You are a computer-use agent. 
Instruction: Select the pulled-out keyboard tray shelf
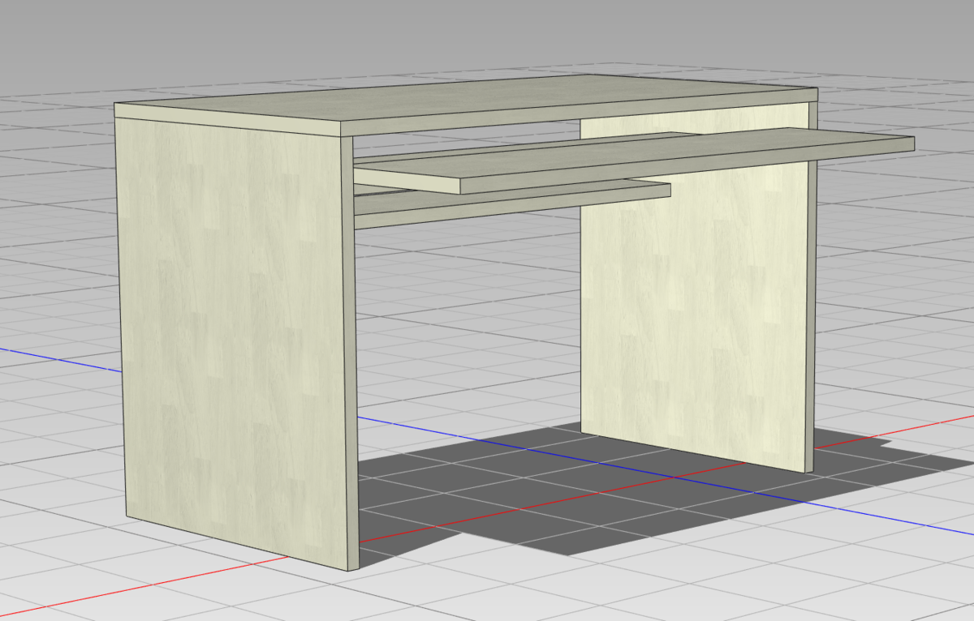click(x=633, y=161)
